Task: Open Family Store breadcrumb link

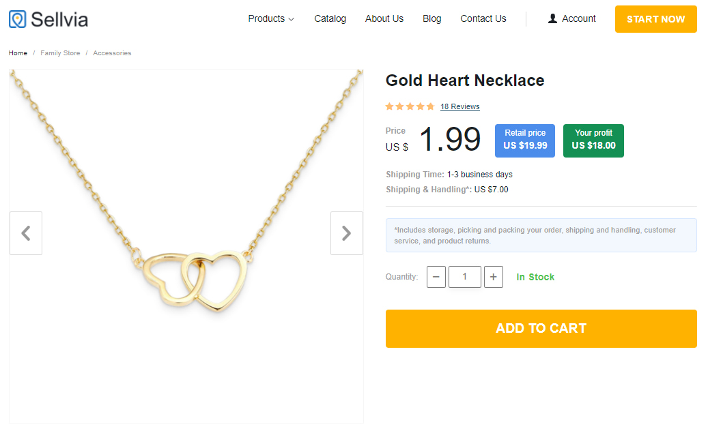Action: [x=60, y=53]
